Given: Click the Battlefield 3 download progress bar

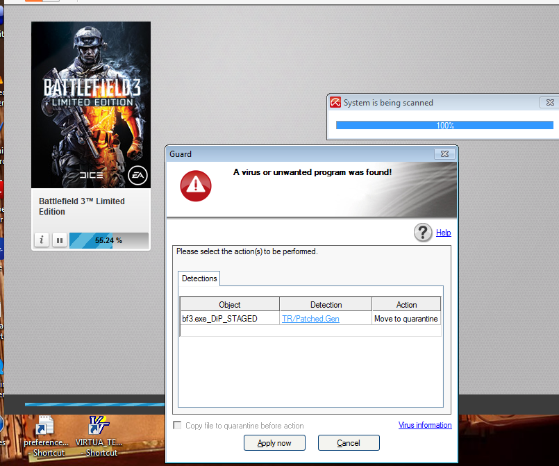Looking at the screenshot, I should 109,240.
